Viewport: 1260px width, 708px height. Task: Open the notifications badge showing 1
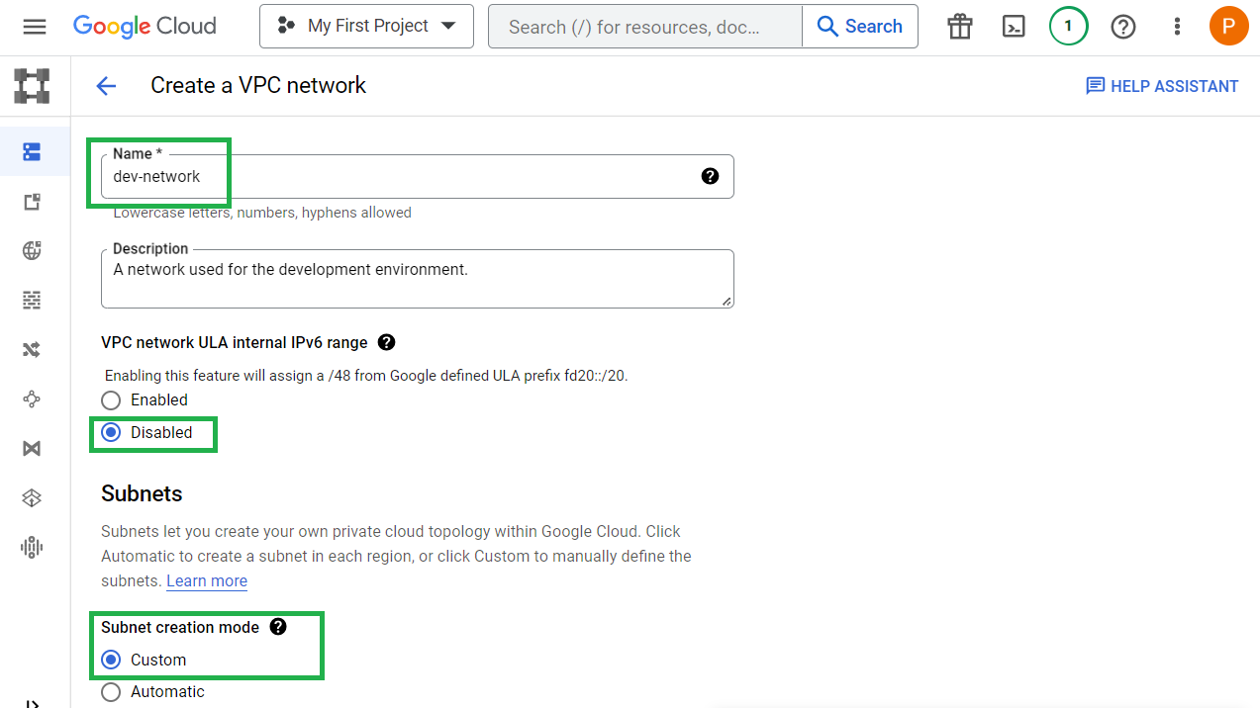(1068, 27)
